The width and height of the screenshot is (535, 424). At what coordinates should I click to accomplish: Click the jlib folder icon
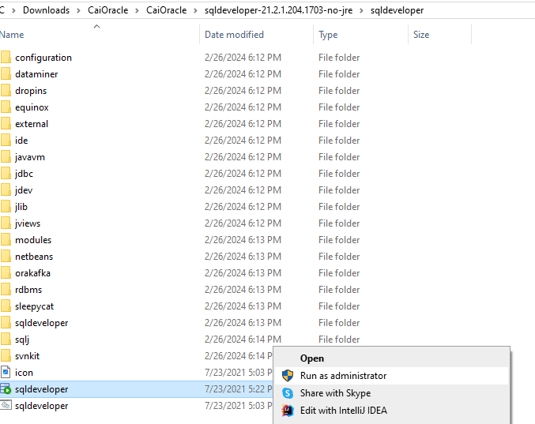(6, 207)
